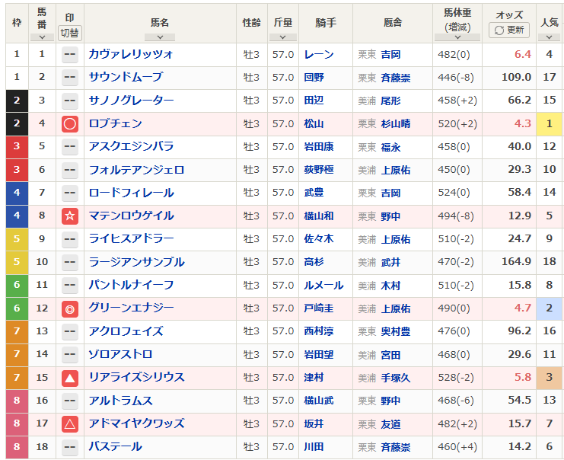Open jockey ルメール's profile link
Viewport: 564px width, 460px height.
pyautogui.click(x=323, y=285)
